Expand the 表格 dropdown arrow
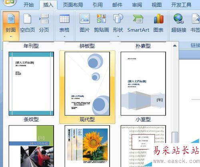 [x=64, y=36]
